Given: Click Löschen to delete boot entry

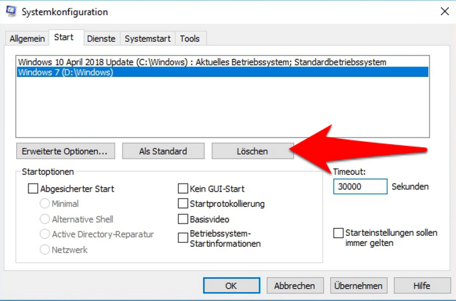Looking at the screenshot, I should tap(253, 151).
